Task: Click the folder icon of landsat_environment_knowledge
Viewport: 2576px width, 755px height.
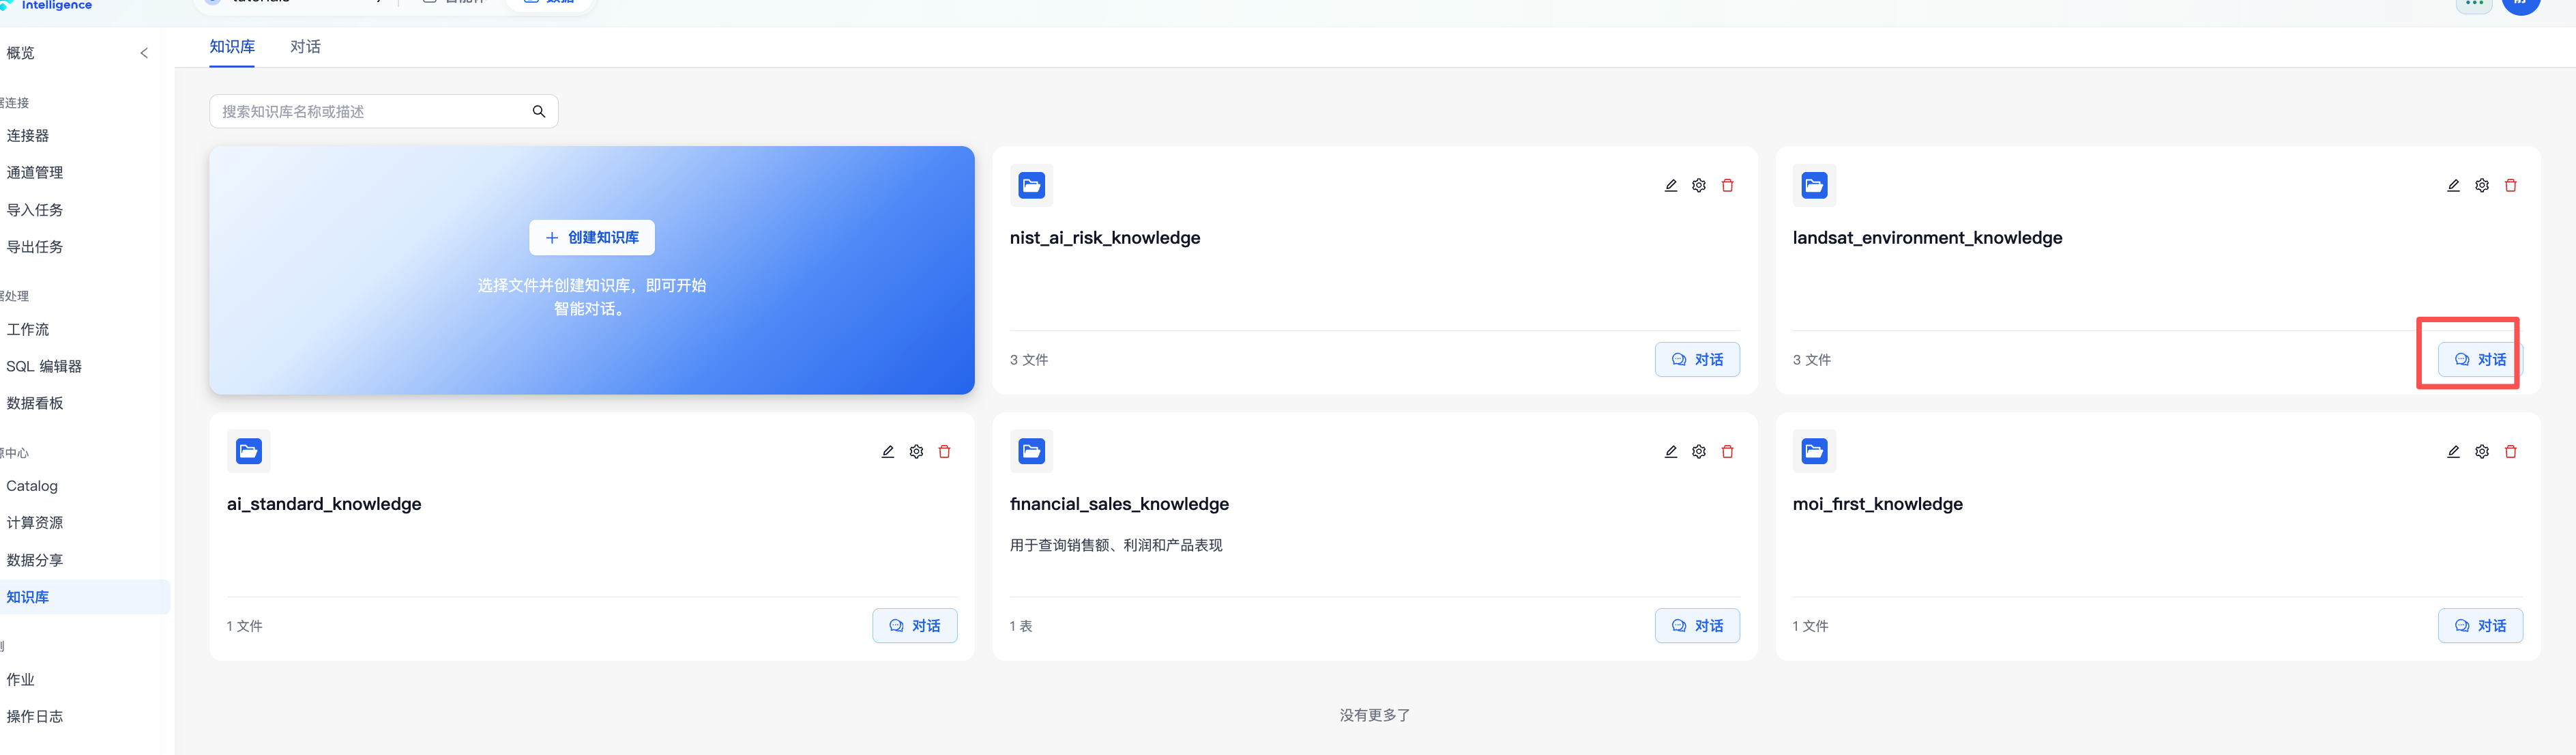Action: (x=1814, y=186)
